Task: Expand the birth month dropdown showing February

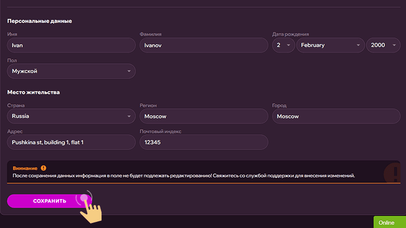Action: (x=330, y=45)
